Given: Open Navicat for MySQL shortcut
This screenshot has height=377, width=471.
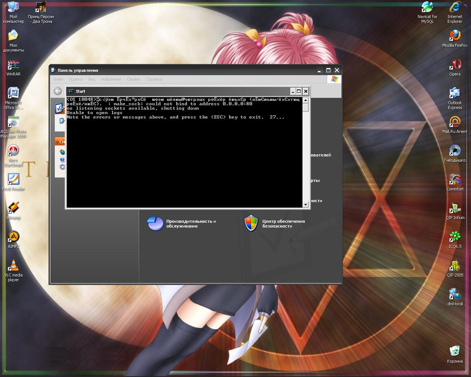Looking at the screenshot, I should [x=427, y=8].
